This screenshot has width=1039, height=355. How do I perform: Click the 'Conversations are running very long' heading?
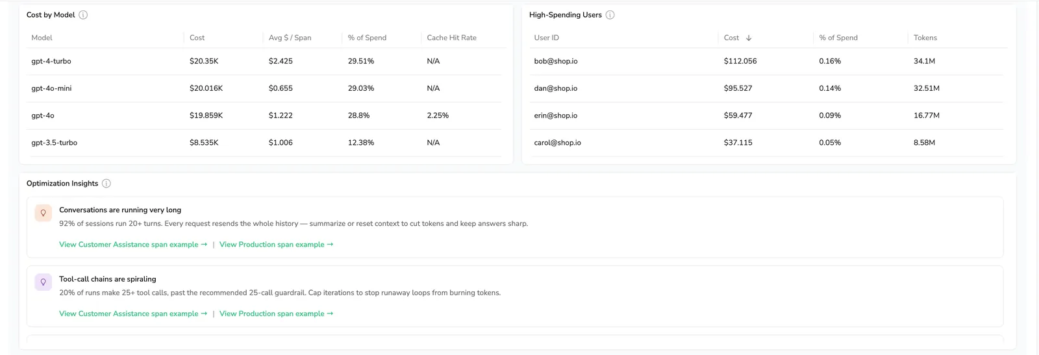[120, 210]
